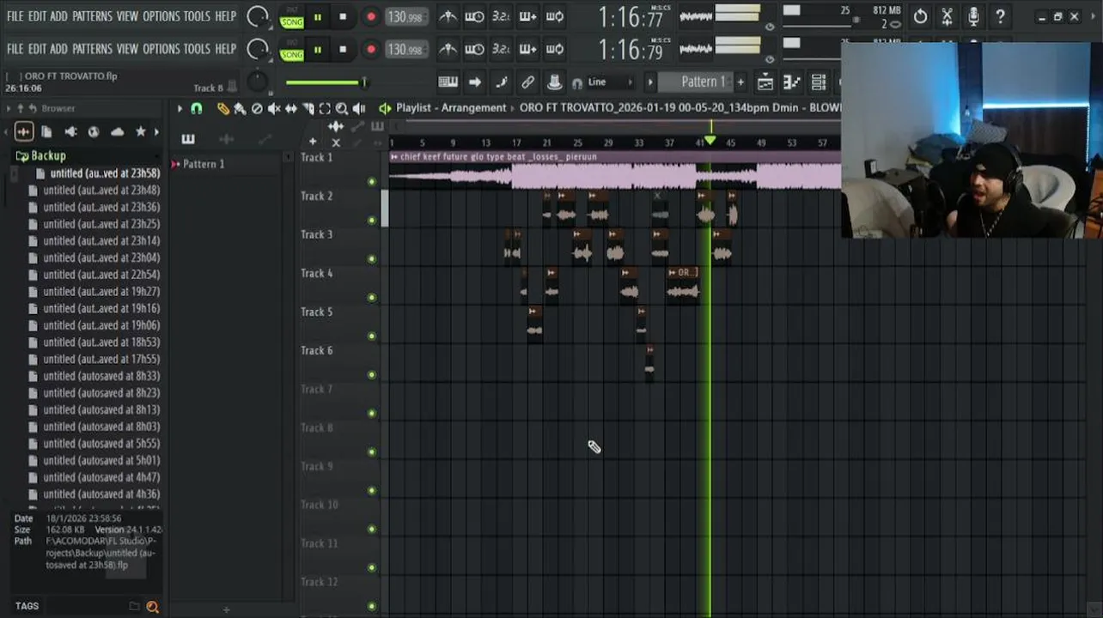Click the green Playlist speaker icon
Viewport: 1103px width, 618px height.
point(385,108)
